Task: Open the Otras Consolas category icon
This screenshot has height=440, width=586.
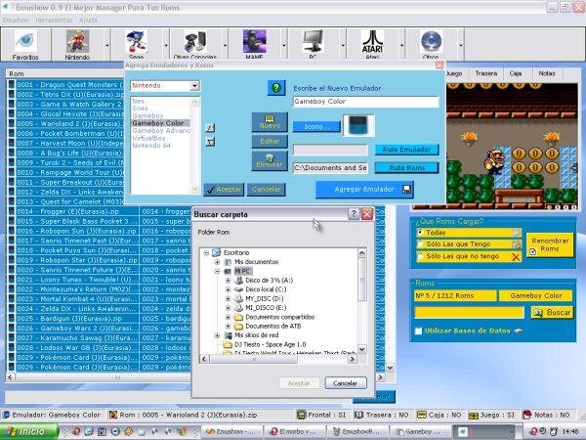Action: [x=195, y=44]
